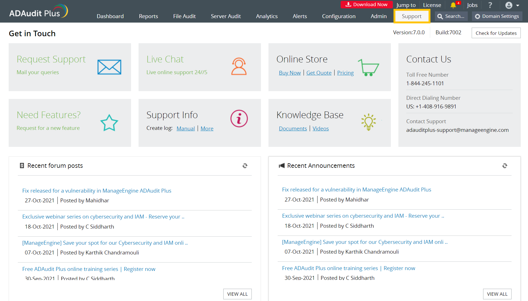The width and height of the screenshot is (528, 301).
Task: Open the Need Features? heading link
Action: pos(49,115)
